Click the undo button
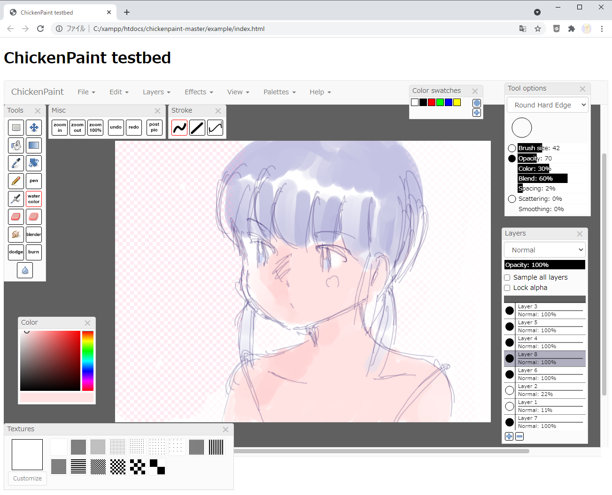The image size is (612, 495). 116,128
